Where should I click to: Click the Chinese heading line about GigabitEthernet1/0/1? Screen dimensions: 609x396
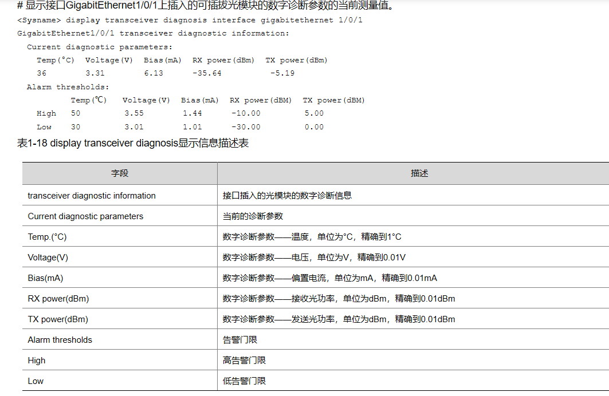point(206,5)
